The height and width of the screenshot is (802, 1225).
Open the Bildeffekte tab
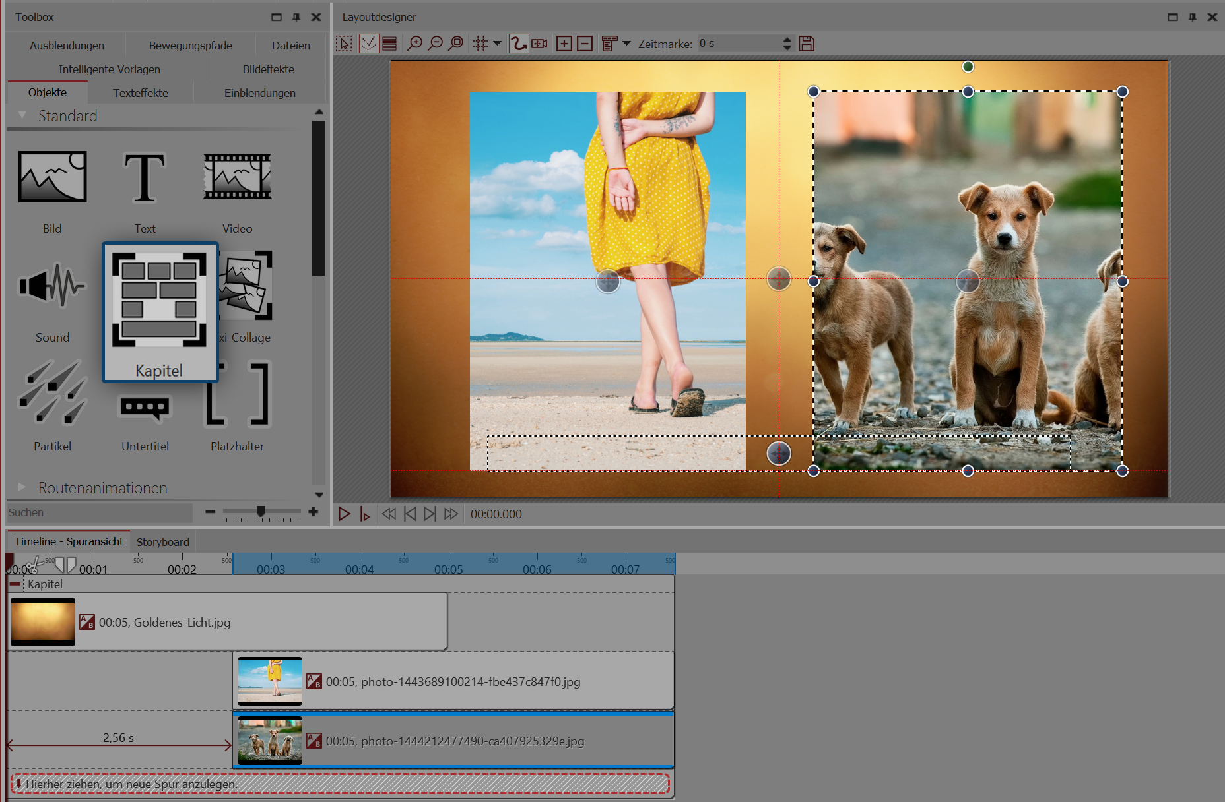268,69
